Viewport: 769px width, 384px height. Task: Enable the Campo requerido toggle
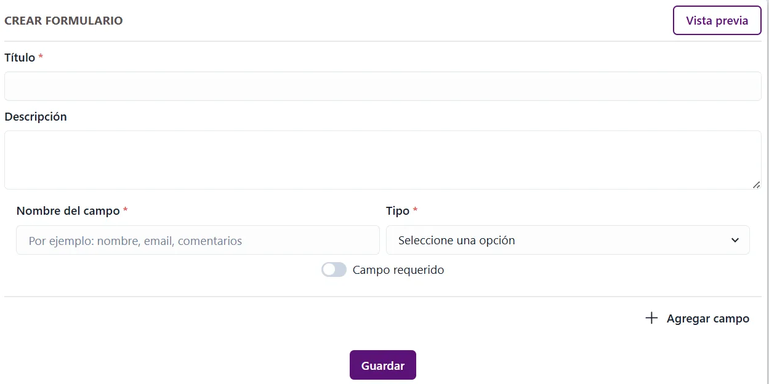(334, 270)
